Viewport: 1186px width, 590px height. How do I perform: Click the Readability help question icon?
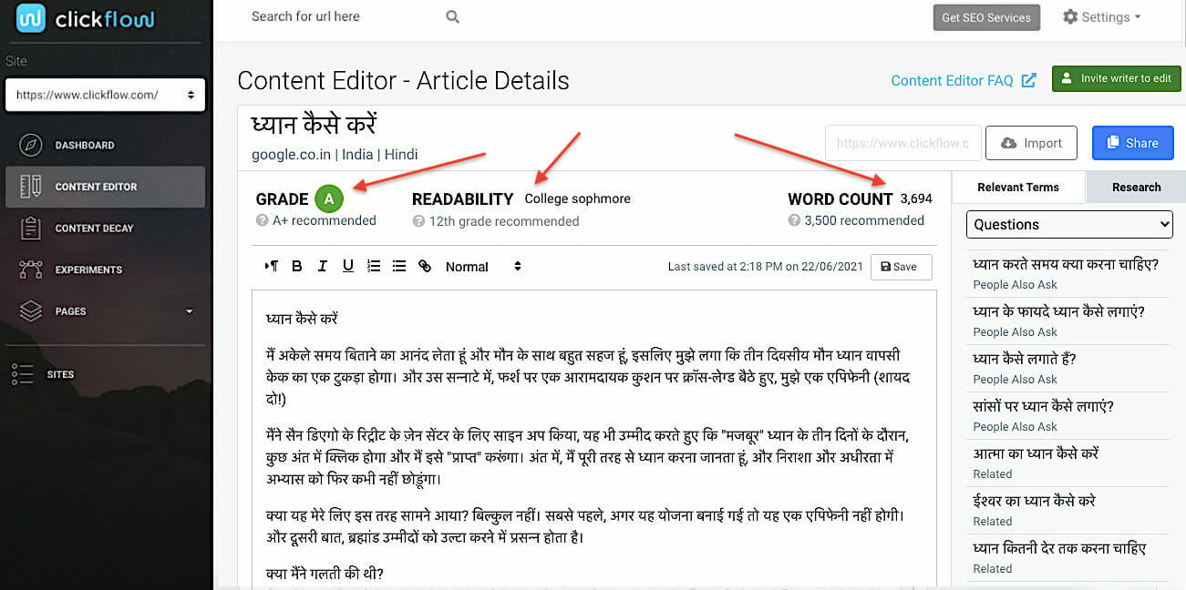point(418,221)
